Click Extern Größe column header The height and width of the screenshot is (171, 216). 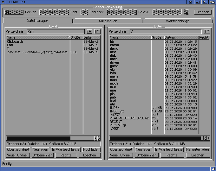click(158, 37)
